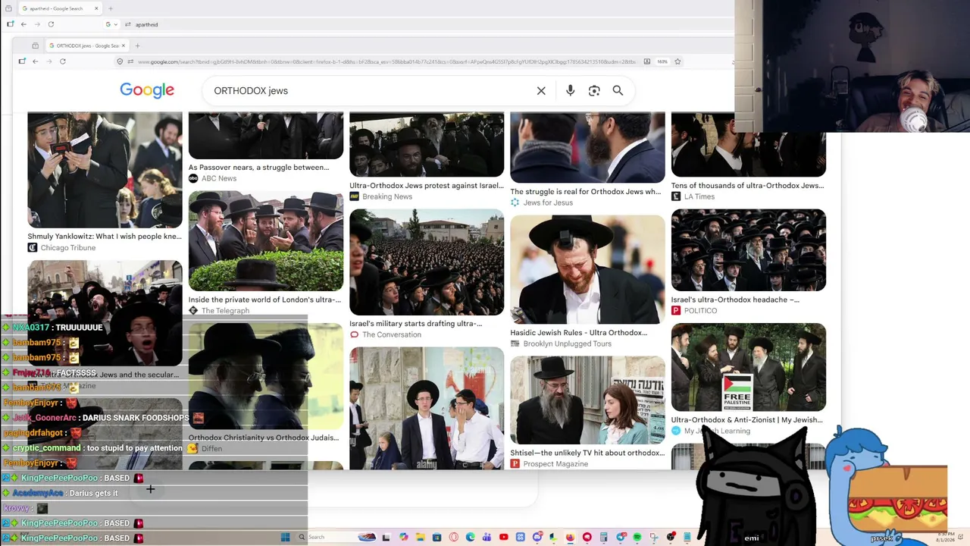Image resolution: width=970 pixels, height=546 pixels.
Task: Open YouTube from the taskbar
Action: 504,538
